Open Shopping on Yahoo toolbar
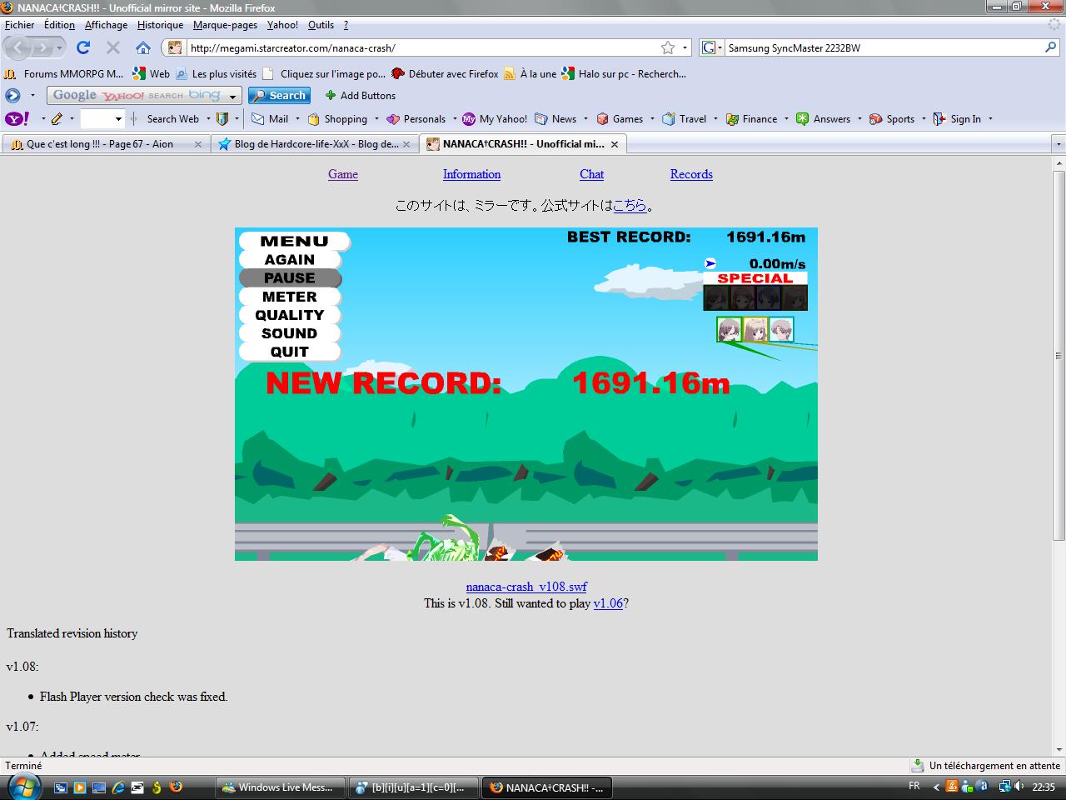This screenshot has height=800, width=1066. [337, 119]
